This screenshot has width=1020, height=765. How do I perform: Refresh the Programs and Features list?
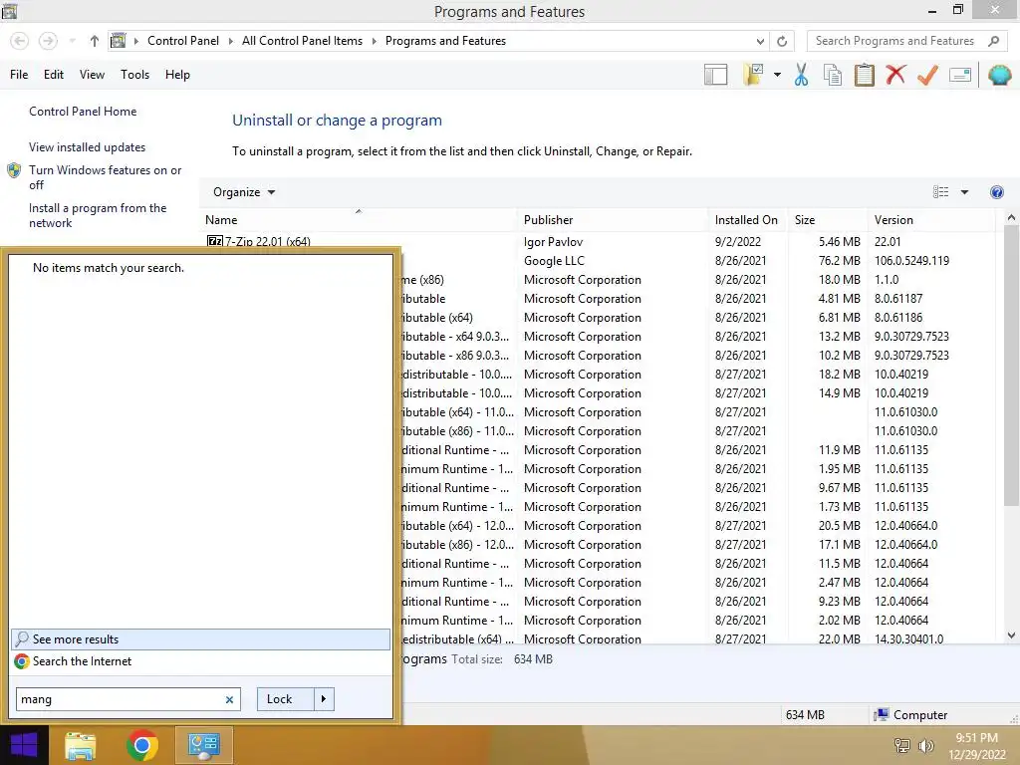click(x=782, y=41)
